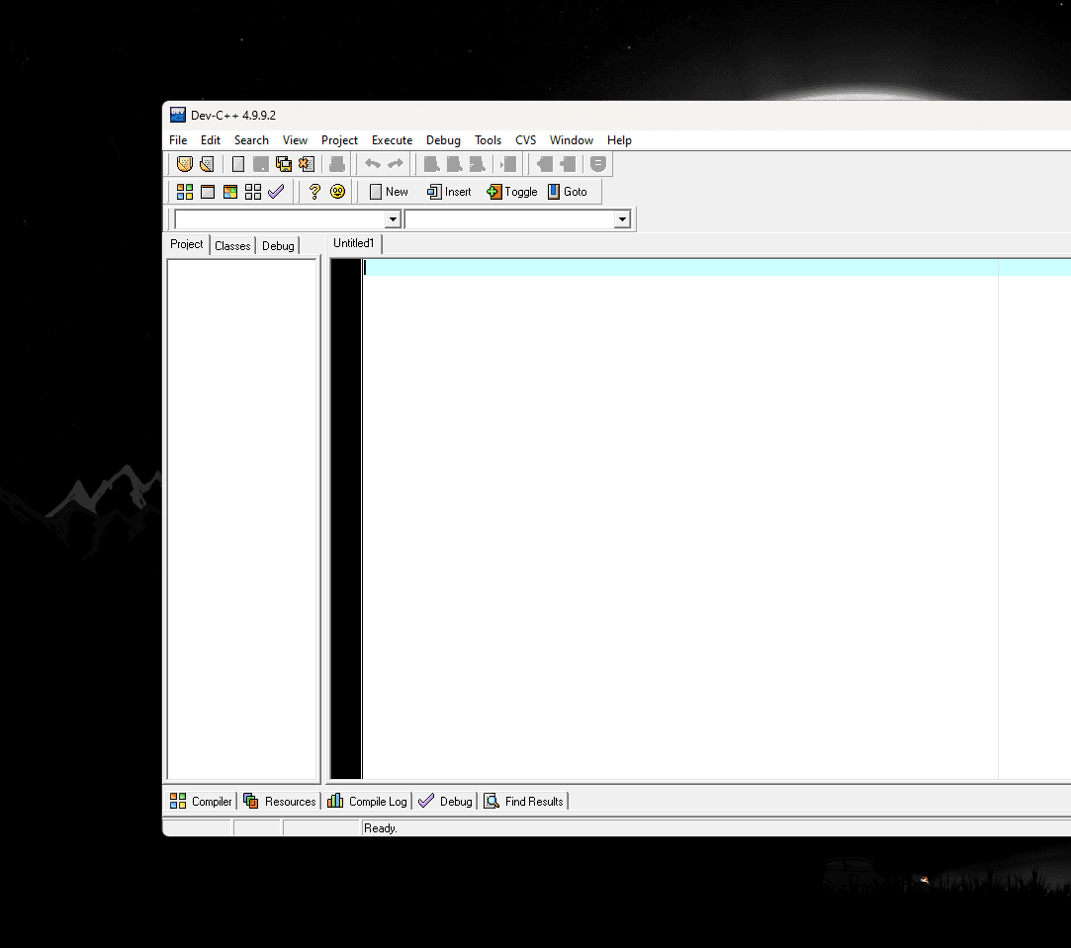Click the "Ready." status bar text

tap(381, 828)
